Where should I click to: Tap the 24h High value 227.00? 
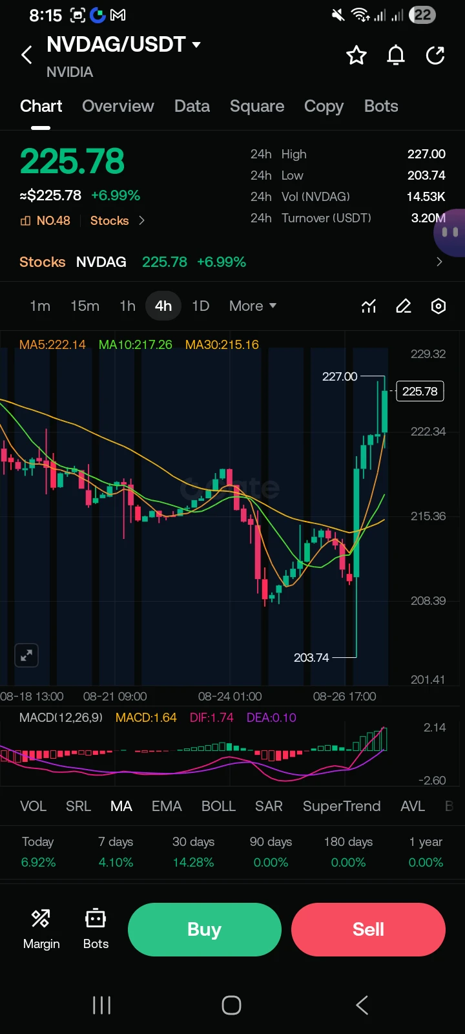[426, 154]
